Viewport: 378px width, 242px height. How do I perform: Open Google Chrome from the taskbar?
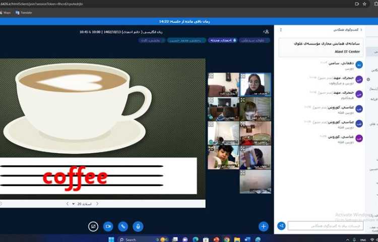pyautogui.click(x=227, y=239)
